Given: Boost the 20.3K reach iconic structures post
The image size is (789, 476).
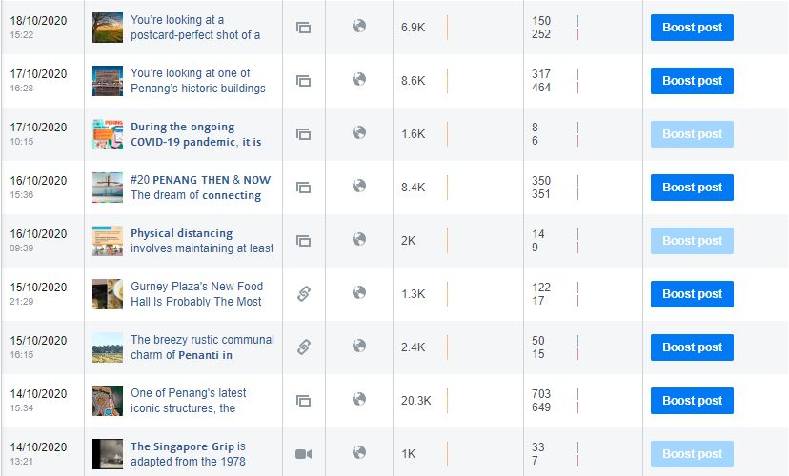Looking at the screenshot, I should click(x=692, y=401).
